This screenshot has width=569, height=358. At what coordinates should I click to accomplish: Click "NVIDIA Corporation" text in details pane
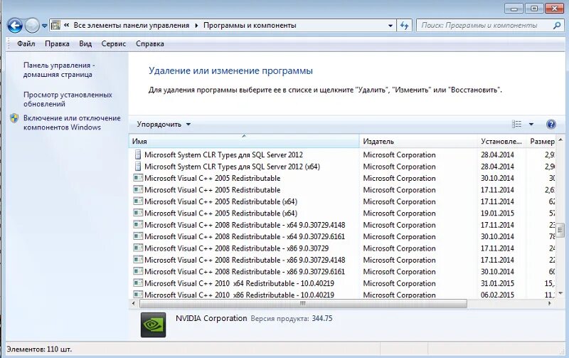pyautogui.click(x=211, y=318)
